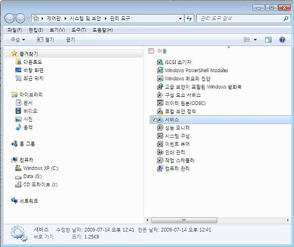Select CD 드라이브 (J:)
Viewport: 294px width, 247px height.
tap(36, 185)
